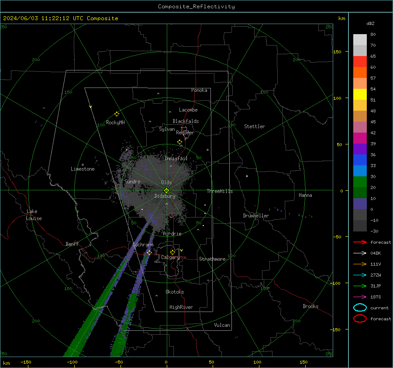The width and height of the screenshot is (393, 368).
Task: Click the Airdrie city label
Action: point(172,234)
